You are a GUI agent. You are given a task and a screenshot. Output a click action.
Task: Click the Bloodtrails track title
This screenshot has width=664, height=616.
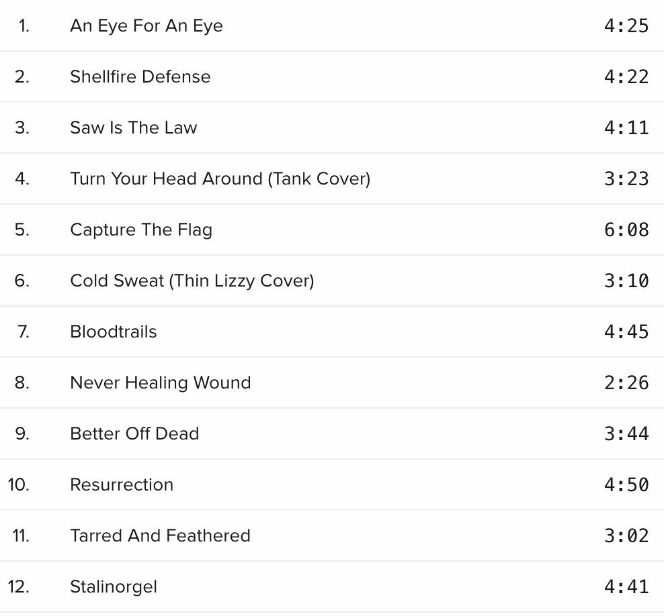pos(114,332)
